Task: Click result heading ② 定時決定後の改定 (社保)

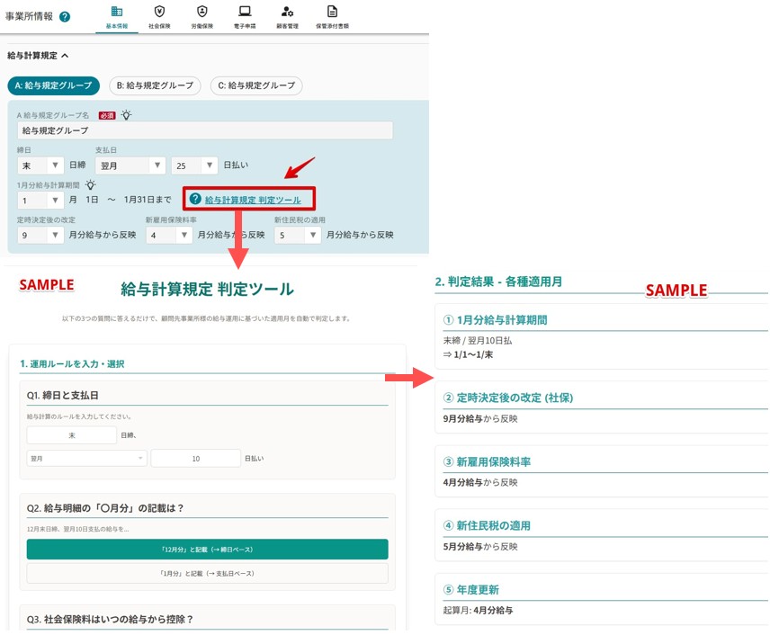Action: point(508,398)
